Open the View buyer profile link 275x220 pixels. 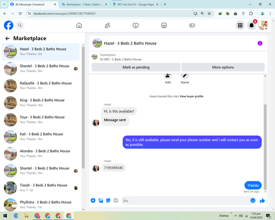tap(191, 96)
